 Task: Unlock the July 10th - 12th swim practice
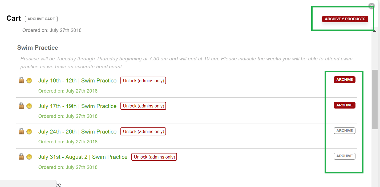143,81
